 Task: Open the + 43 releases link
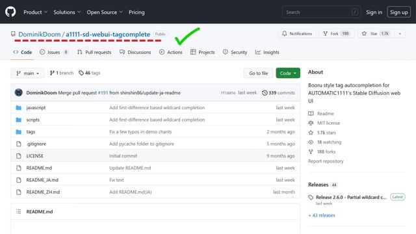(x=322, y=215)
